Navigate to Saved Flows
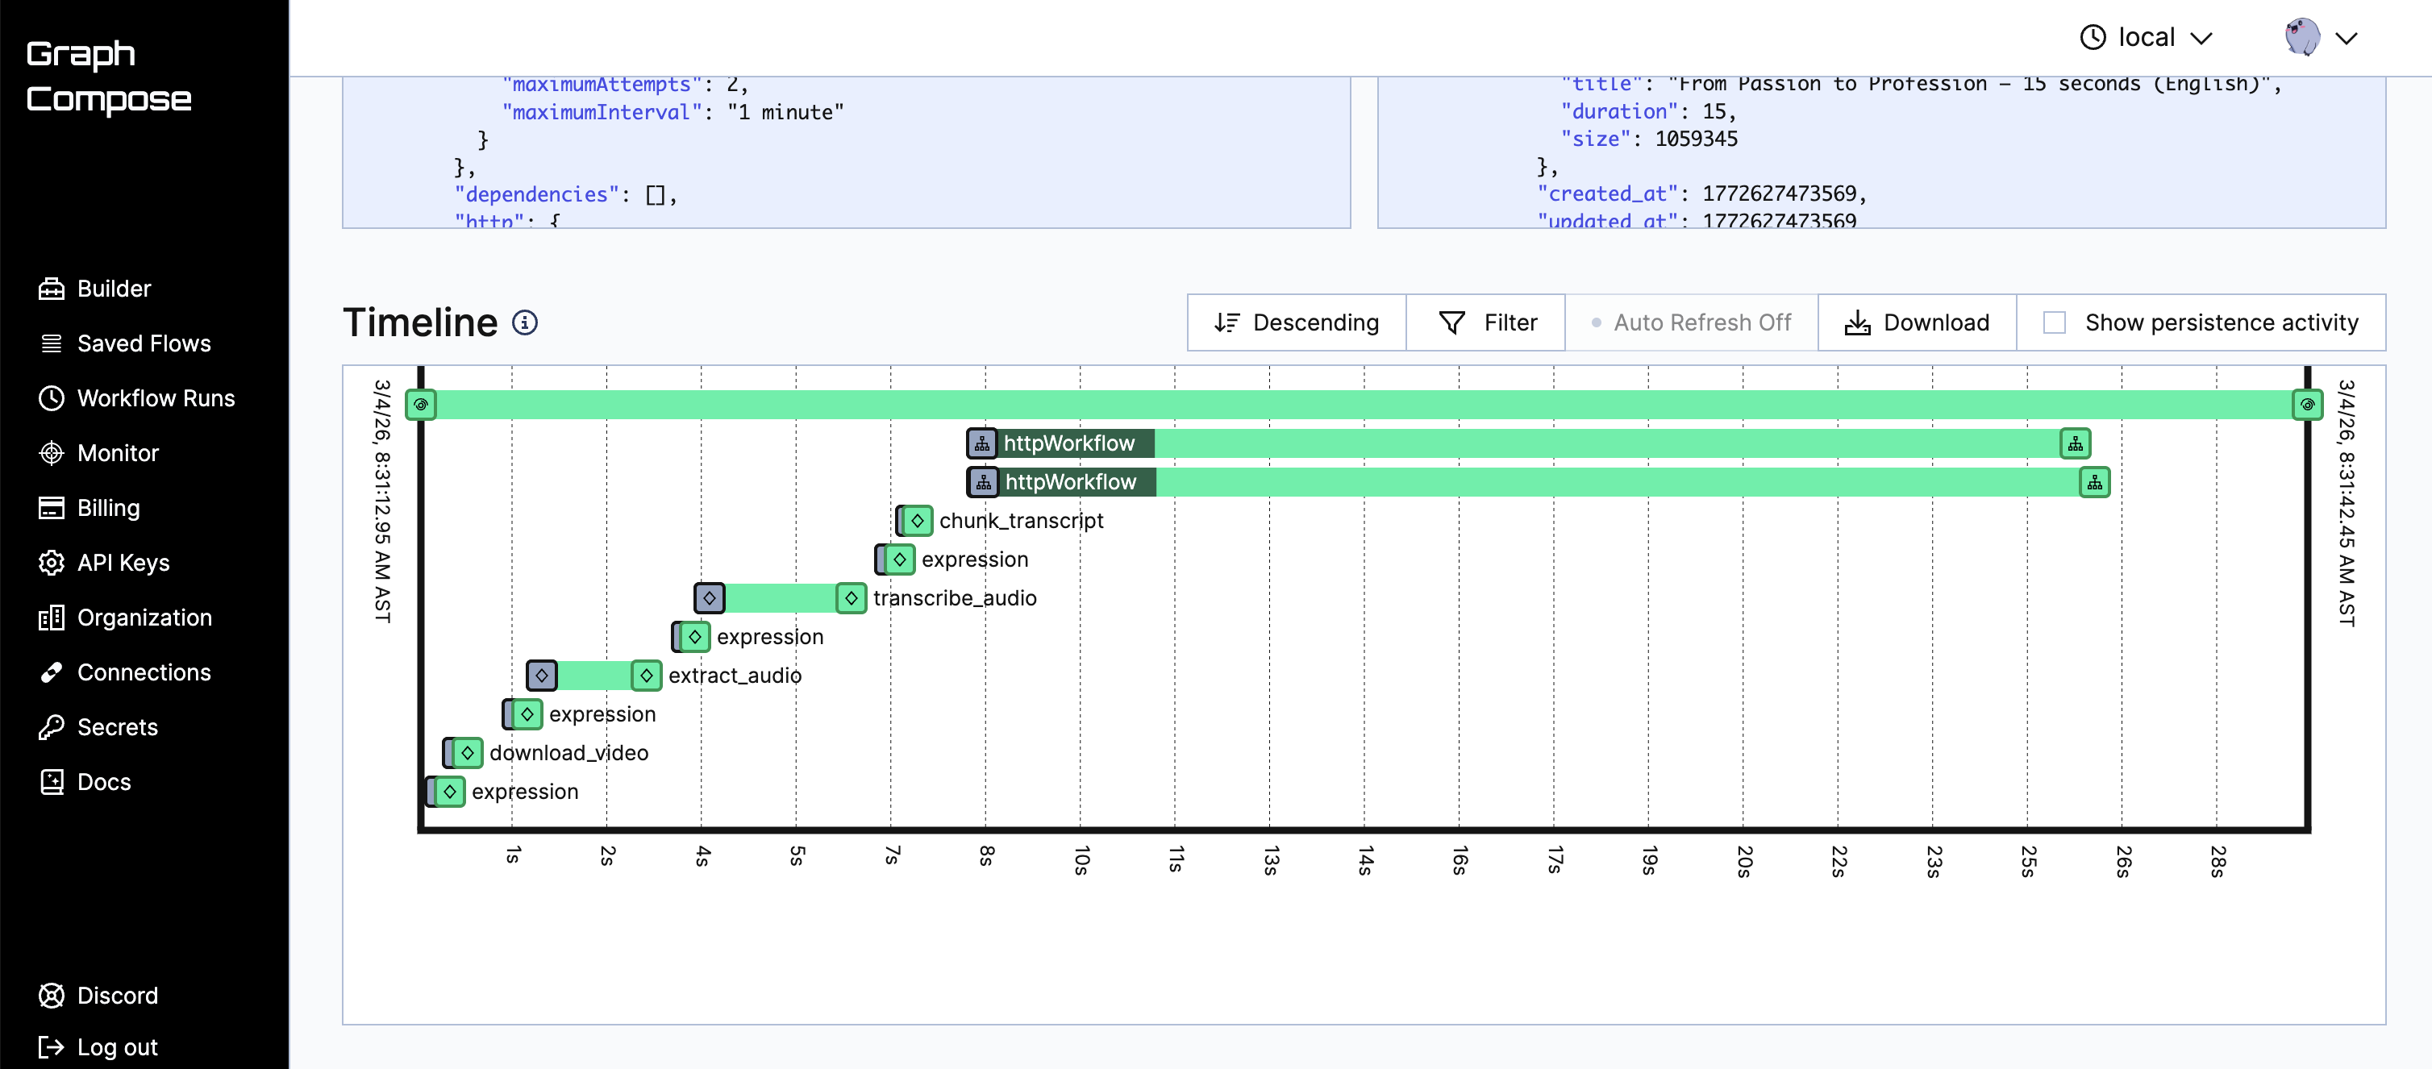 pyautogui.click(x=144, y=343)
